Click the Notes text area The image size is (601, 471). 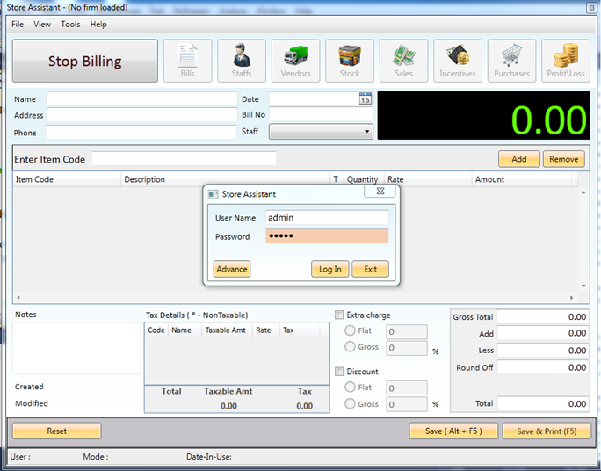[77, 348]
